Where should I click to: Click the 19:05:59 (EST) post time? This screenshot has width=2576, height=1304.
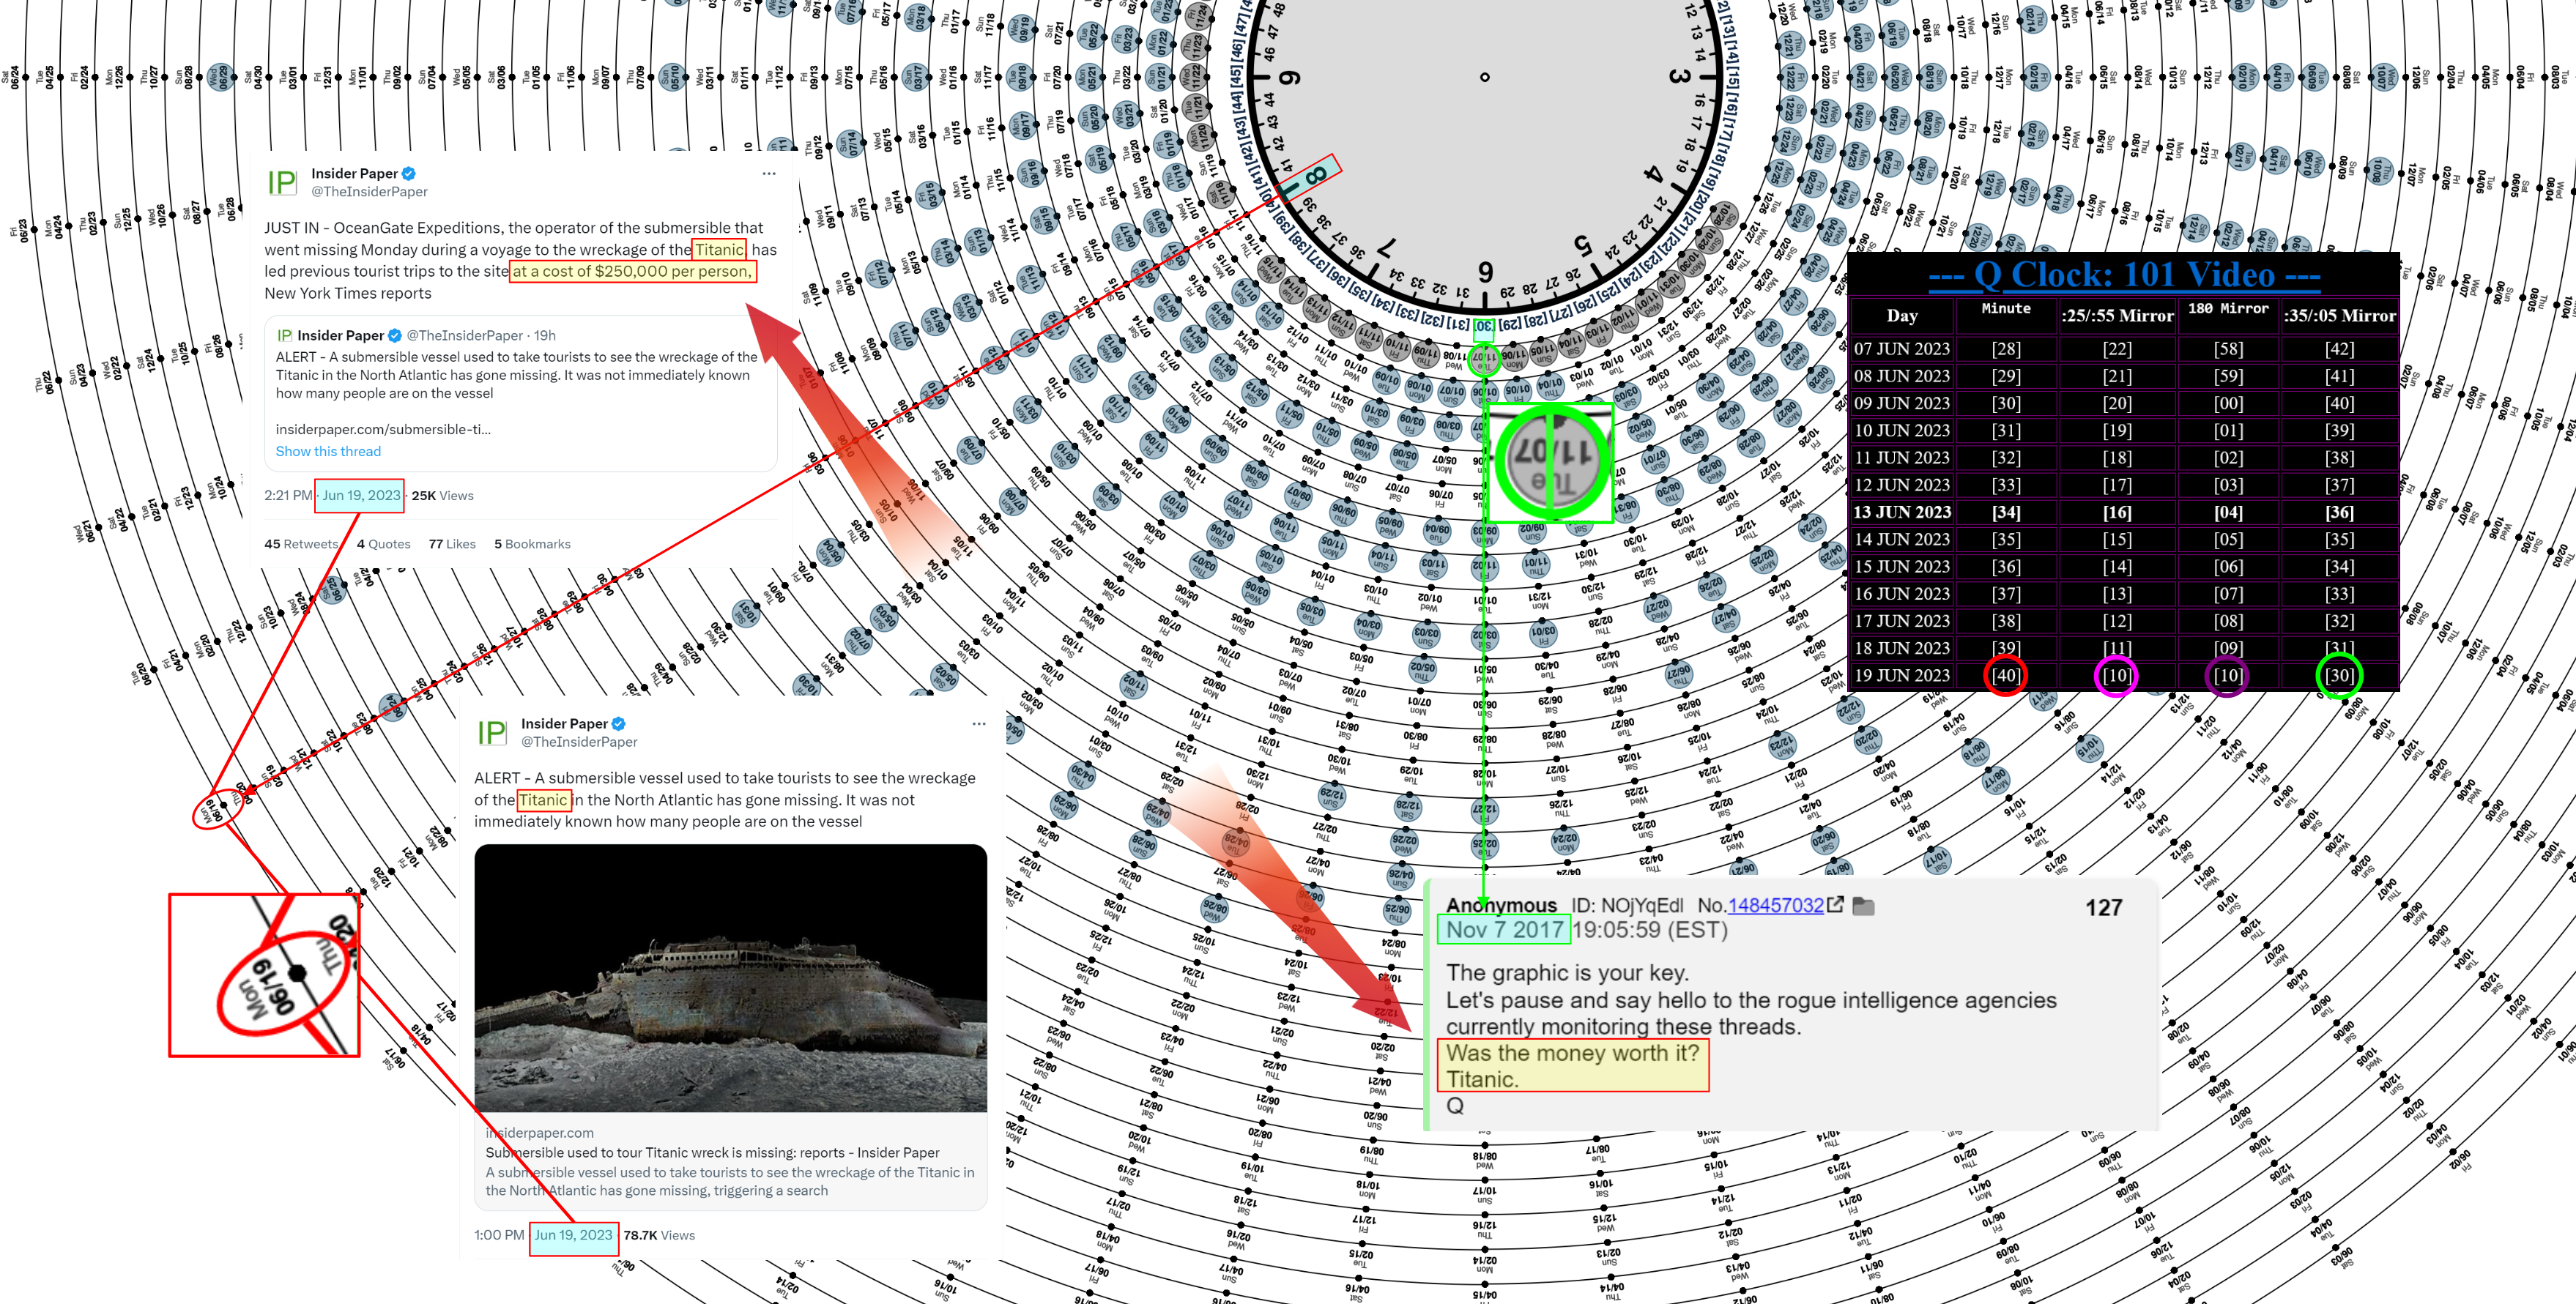[1650, 930]
